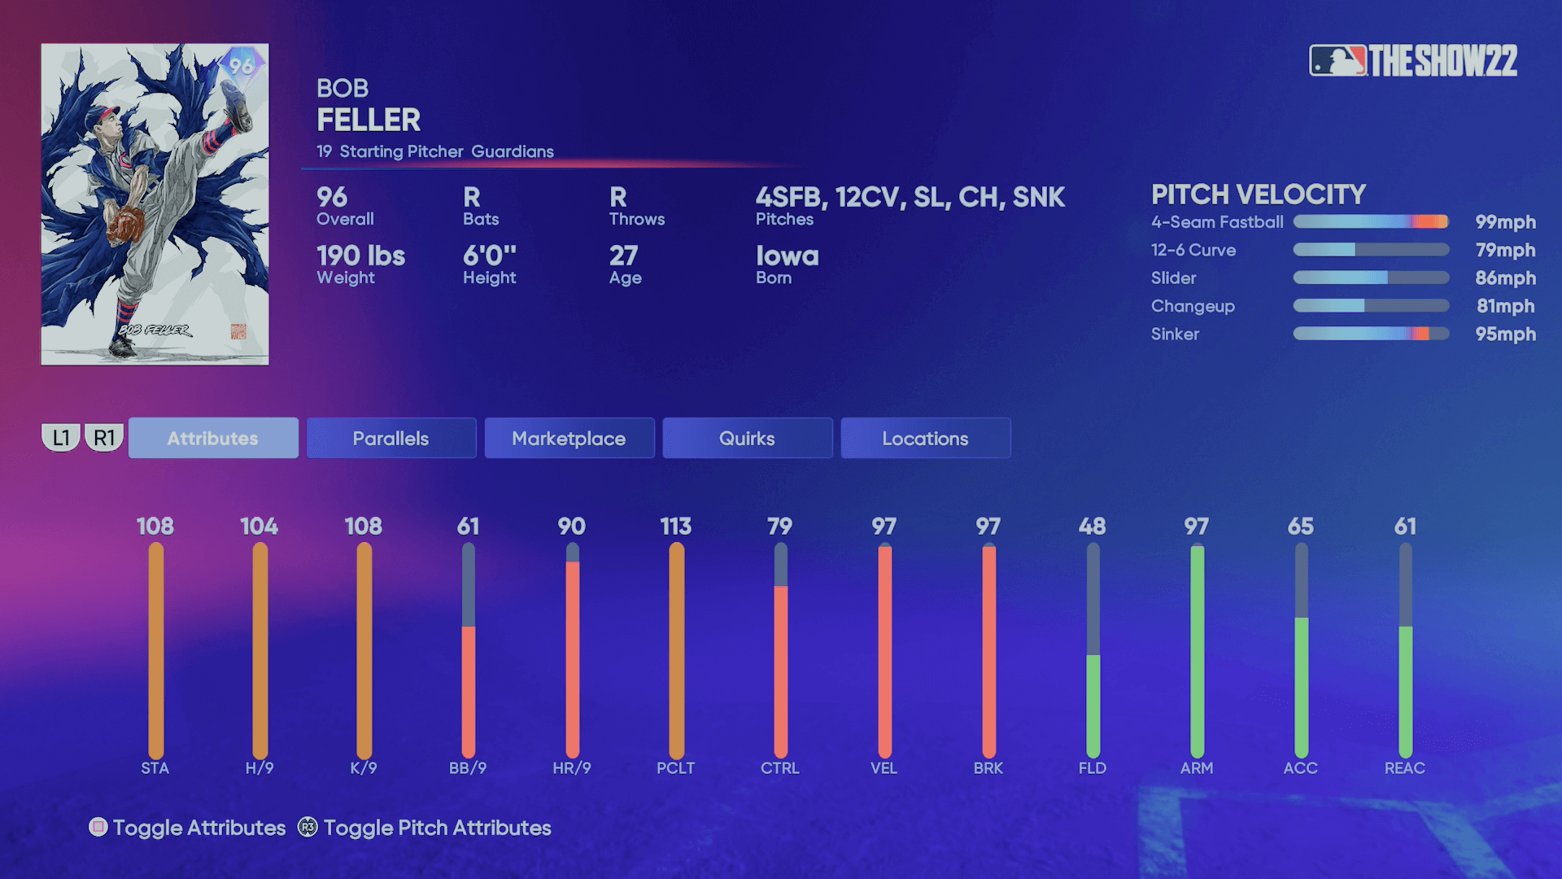Screen dimensions: 1562x879
Task: Click the Quirks tab
Action: (747, 438)
